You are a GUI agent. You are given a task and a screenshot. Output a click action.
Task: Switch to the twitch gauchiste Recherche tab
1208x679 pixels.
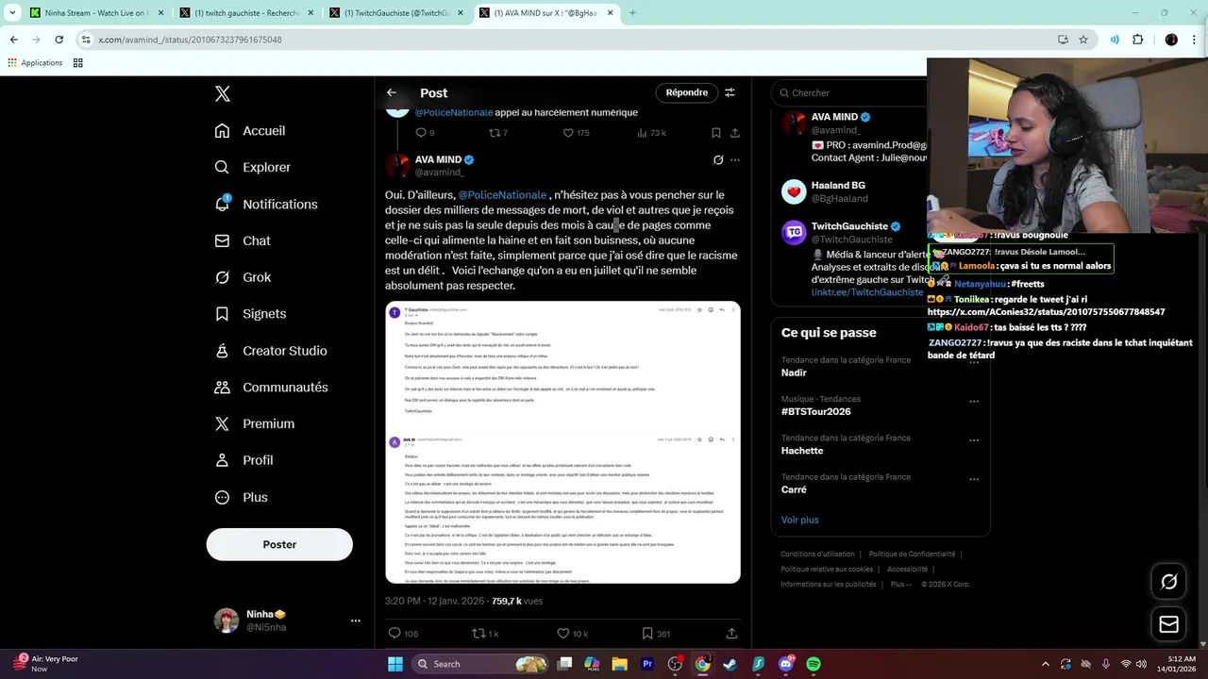pyautogui.click(x=245, y=13)
